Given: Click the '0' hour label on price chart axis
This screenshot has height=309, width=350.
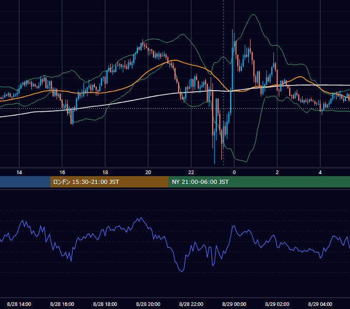Looking at the screenshot, I should coord(234,173).
